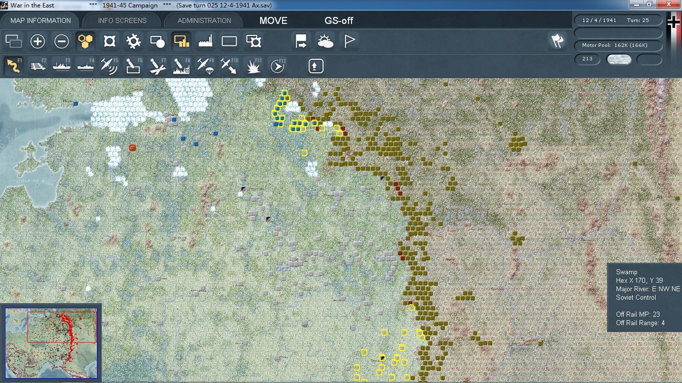Screen dimensions: 682x383
Task: Click the snow weather indicator pill
Action: [x=619, y=59]
